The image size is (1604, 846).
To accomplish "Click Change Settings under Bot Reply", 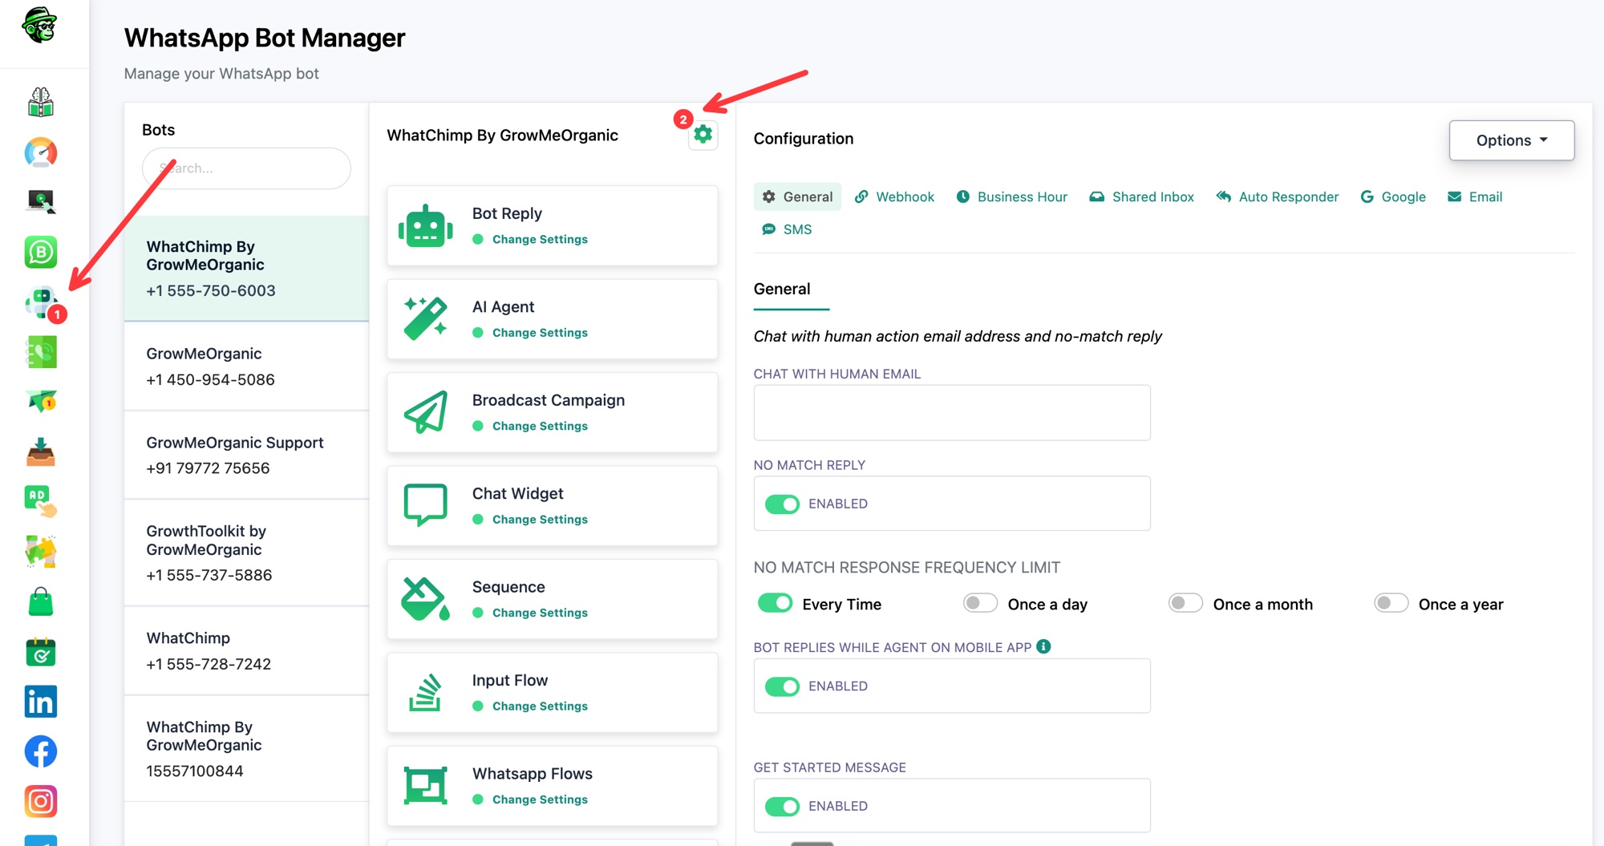I will click(x=540, y=239).
